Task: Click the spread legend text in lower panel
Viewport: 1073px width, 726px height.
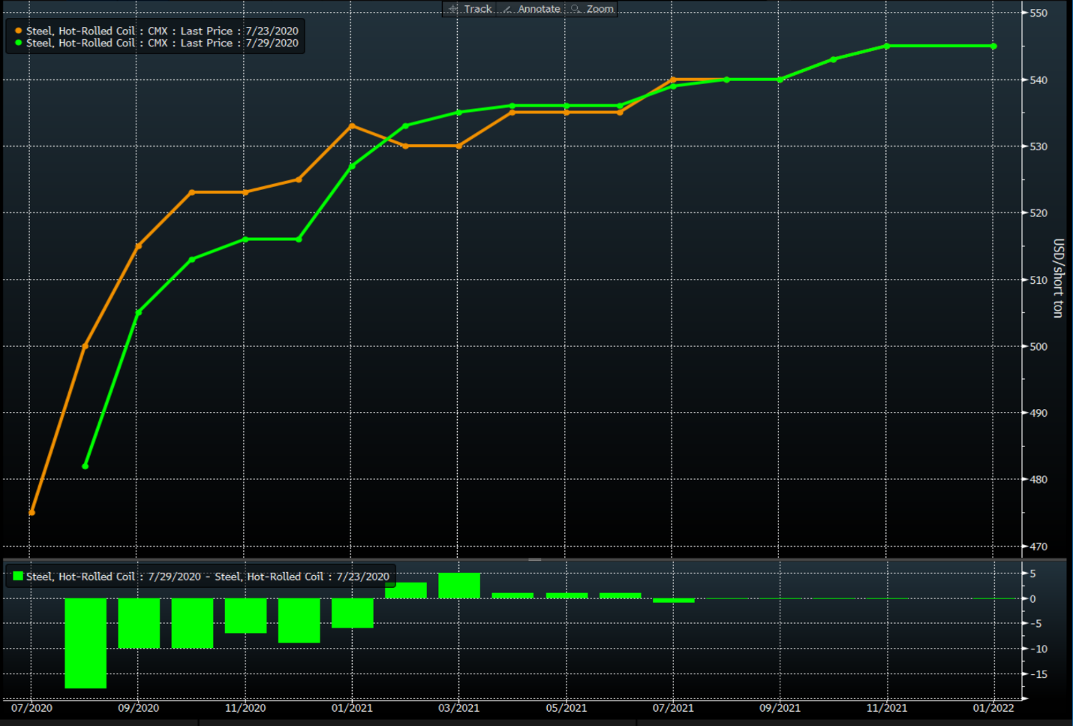Action: 208,577
